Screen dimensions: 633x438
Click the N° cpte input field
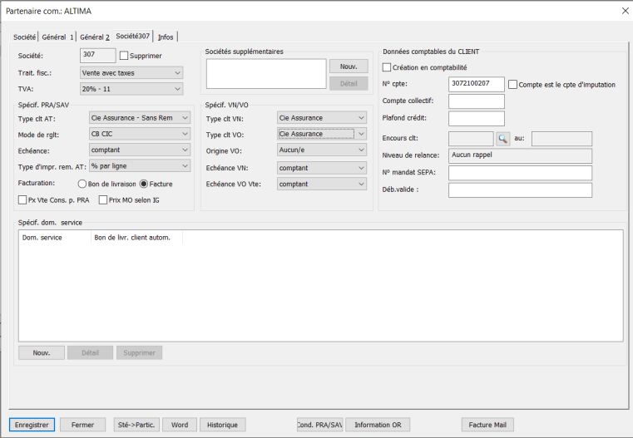pos(477,84)
